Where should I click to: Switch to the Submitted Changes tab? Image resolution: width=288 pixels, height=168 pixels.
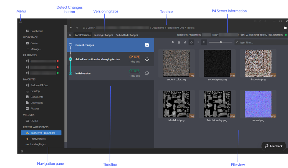click(x=127, y=35)
